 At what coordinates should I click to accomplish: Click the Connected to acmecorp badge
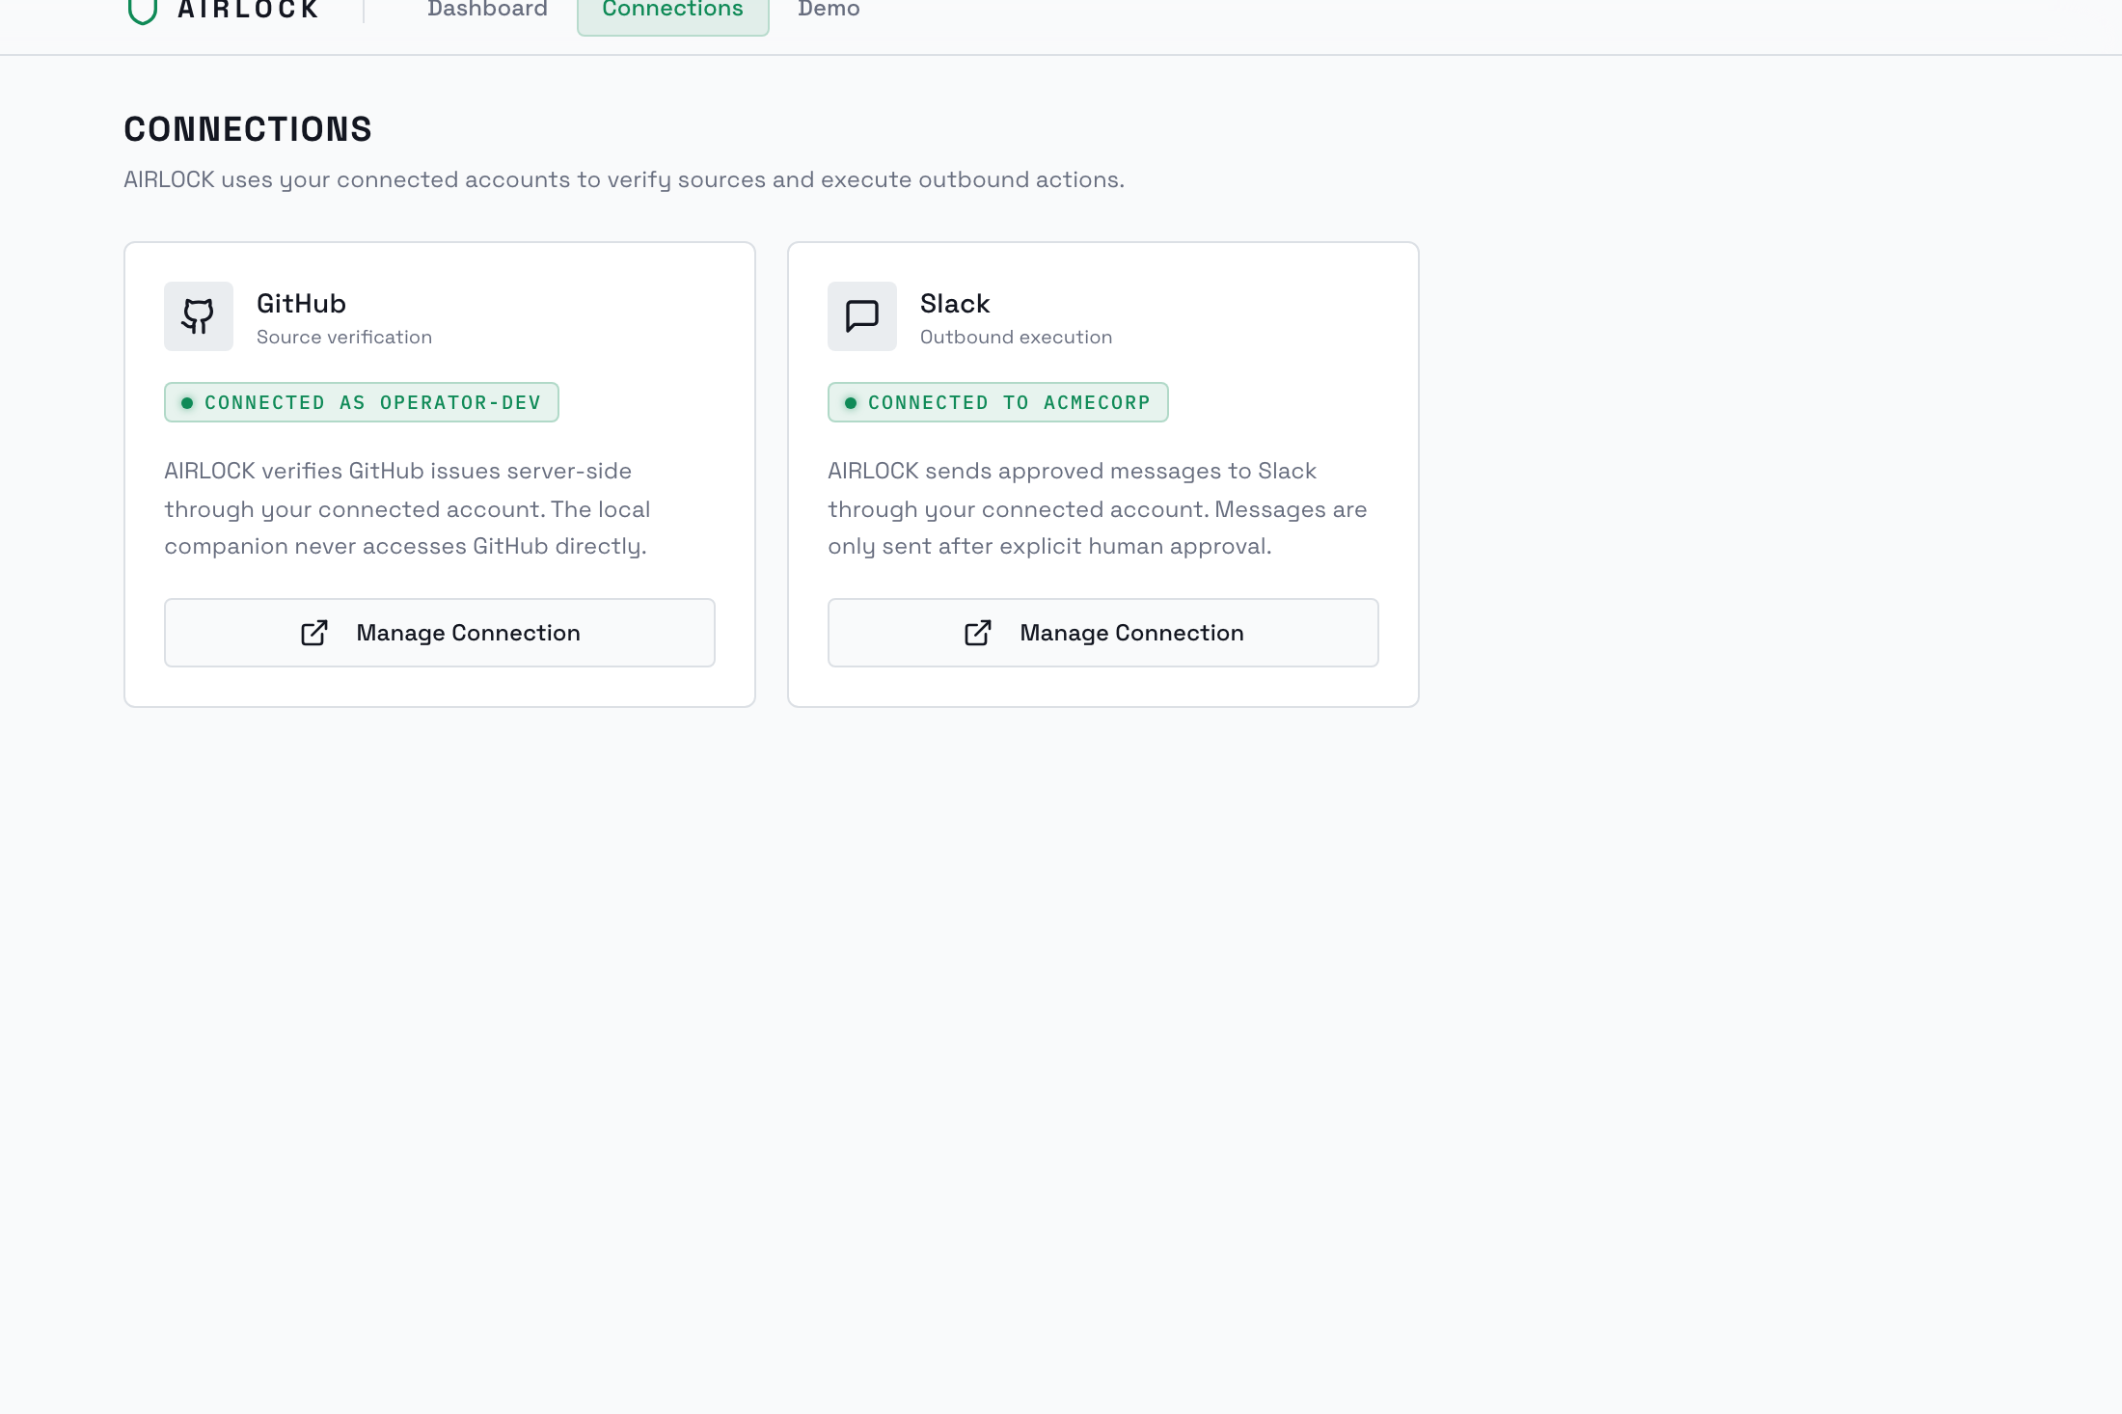(x=998, y=402)
